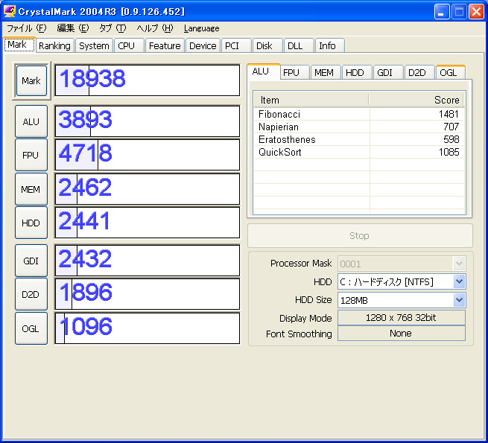Image resolution: width=488 pixels, height=443 pixels.
Task: Open the Info tab
Action: click(329, 45)
